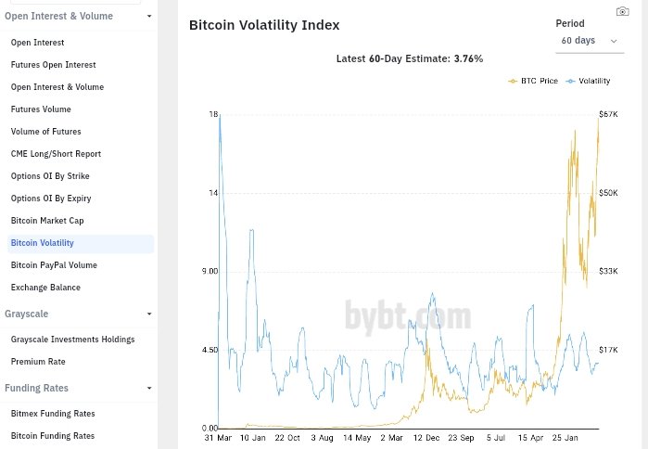
Task: Select the Bitcoin Volatility item
Action: [43, 243]
